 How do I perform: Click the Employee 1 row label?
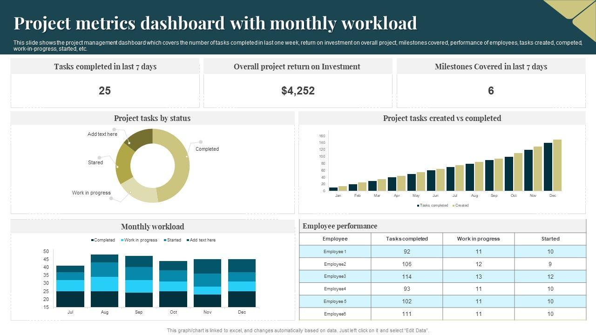(335, 252)
